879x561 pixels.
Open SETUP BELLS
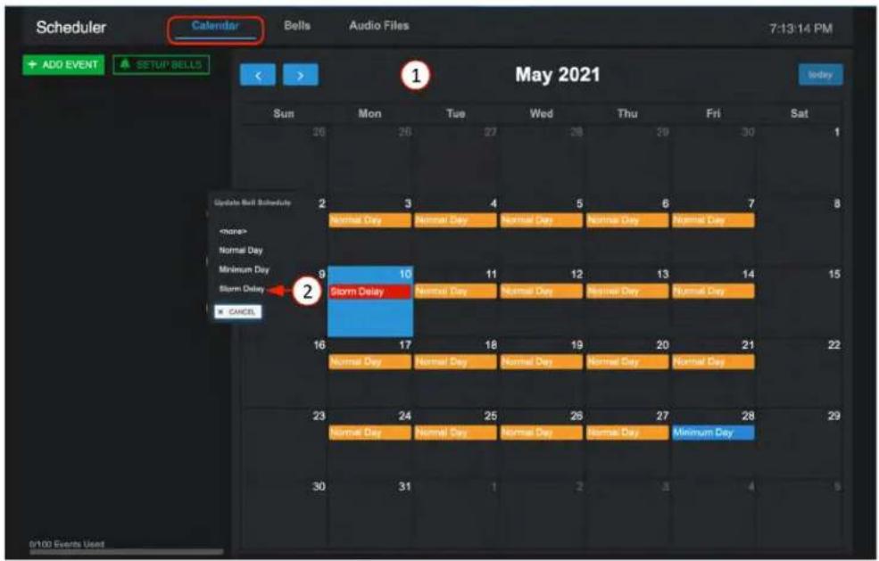click(162, 64)
